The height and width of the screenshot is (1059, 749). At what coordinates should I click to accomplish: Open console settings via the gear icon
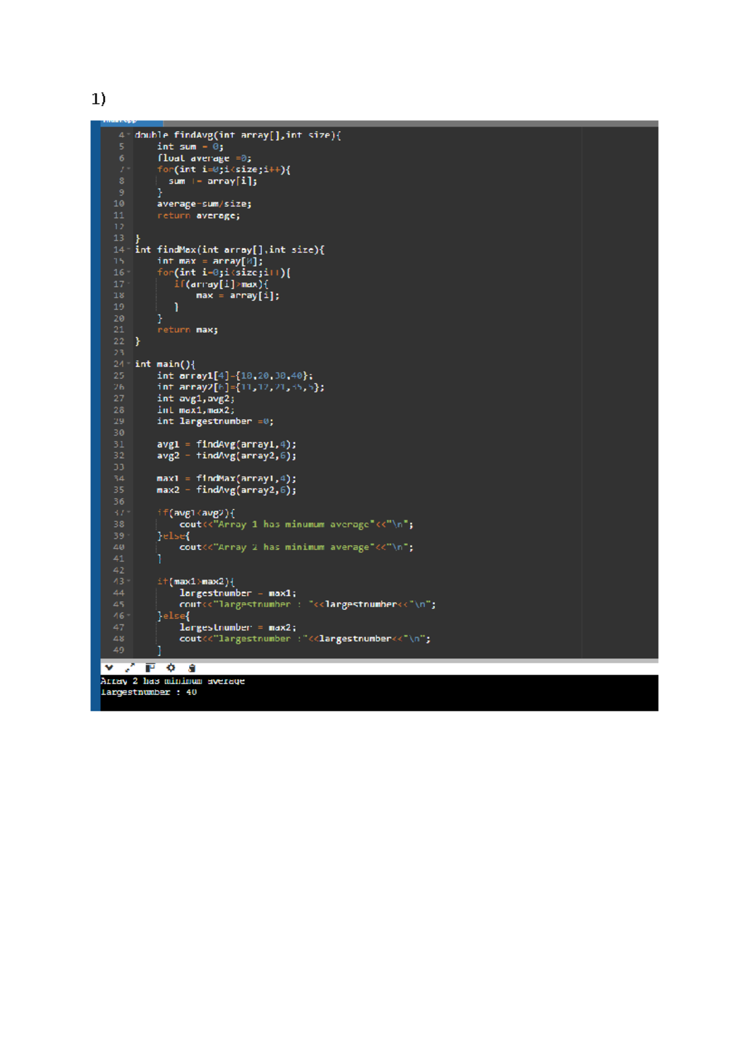pos(171,668)
